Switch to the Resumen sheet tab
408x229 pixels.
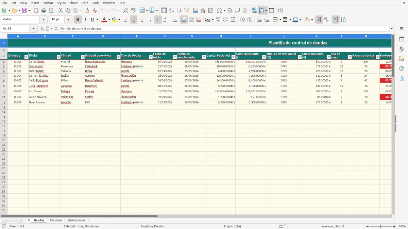tap(56, 220)
